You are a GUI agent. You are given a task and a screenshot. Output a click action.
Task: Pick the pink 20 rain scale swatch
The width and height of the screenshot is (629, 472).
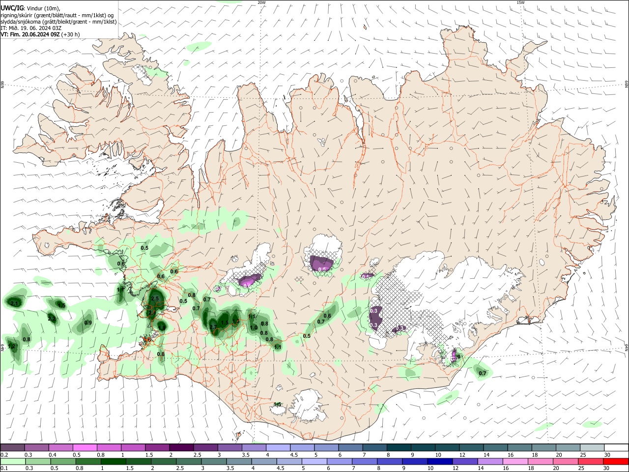(x=566, y=461)
